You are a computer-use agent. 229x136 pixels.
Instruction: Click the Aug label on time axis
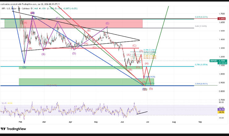click(x=174, y=122)
